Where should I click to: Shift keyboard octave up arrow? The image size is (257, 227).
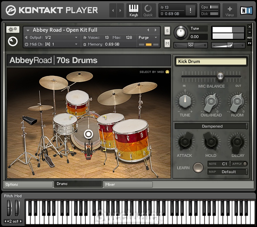pyautogui.click(x=21, y=221)
